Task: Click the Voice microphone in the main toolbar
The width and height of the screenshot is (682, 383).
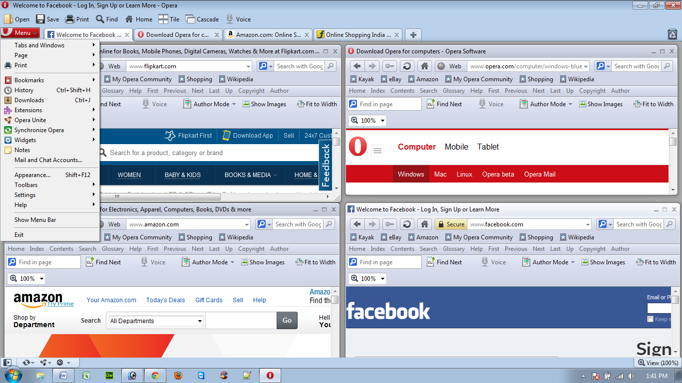Action: point(230,19)
